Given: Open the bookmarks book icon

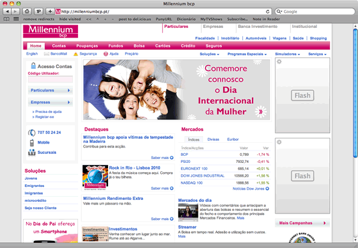Looking at the screenshot, I should pos(7,19).
